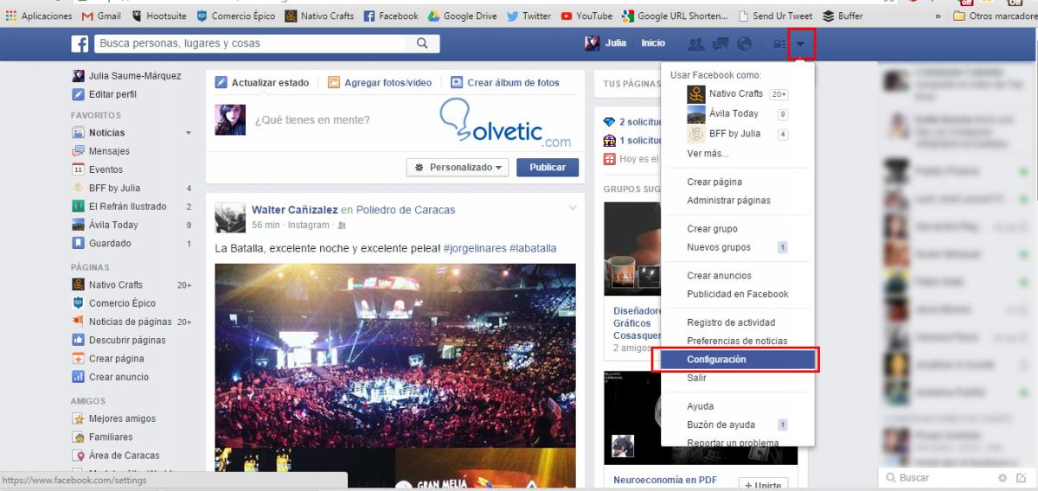Open YouTube bookmark in bookmarks bar
This screenshot has height=491, width=1038.
(x=586, y=16)
